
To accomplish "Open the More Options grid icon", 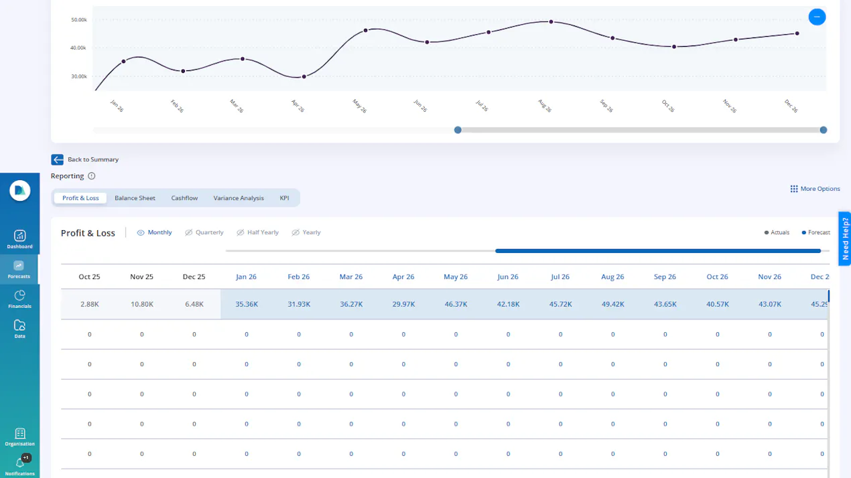I will [x=794, y=189].
